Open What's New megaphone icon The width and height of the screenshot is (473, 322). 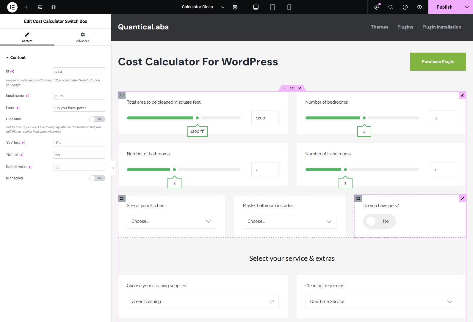point(377,7)
